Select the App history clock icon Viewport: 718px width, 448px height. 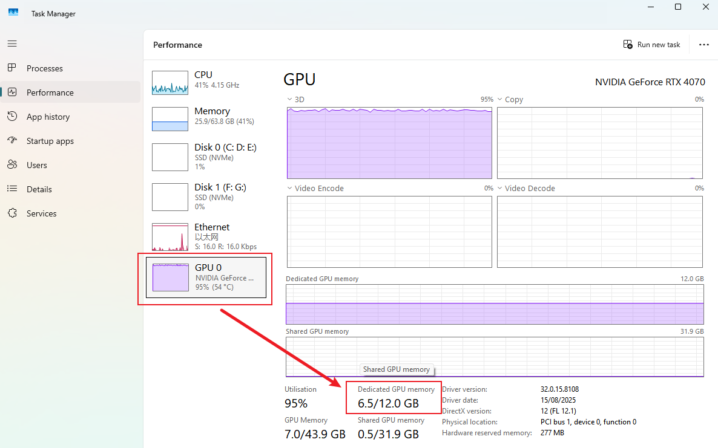click(12, 117)
